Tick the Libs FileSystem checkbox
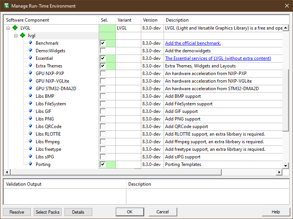 102,104
